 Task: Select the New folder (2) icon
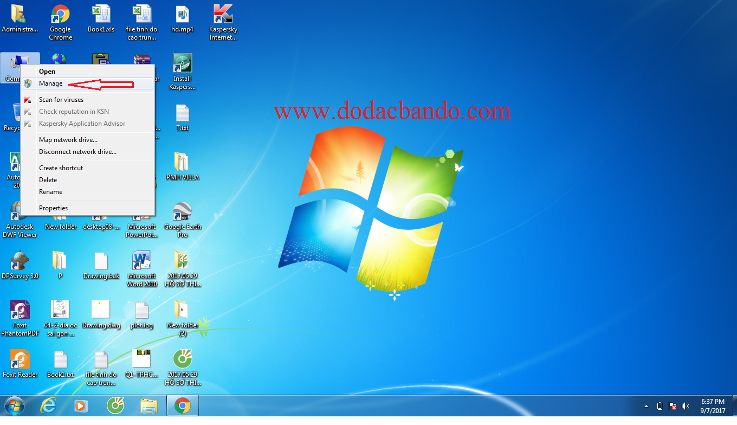(x=182, y=318)
